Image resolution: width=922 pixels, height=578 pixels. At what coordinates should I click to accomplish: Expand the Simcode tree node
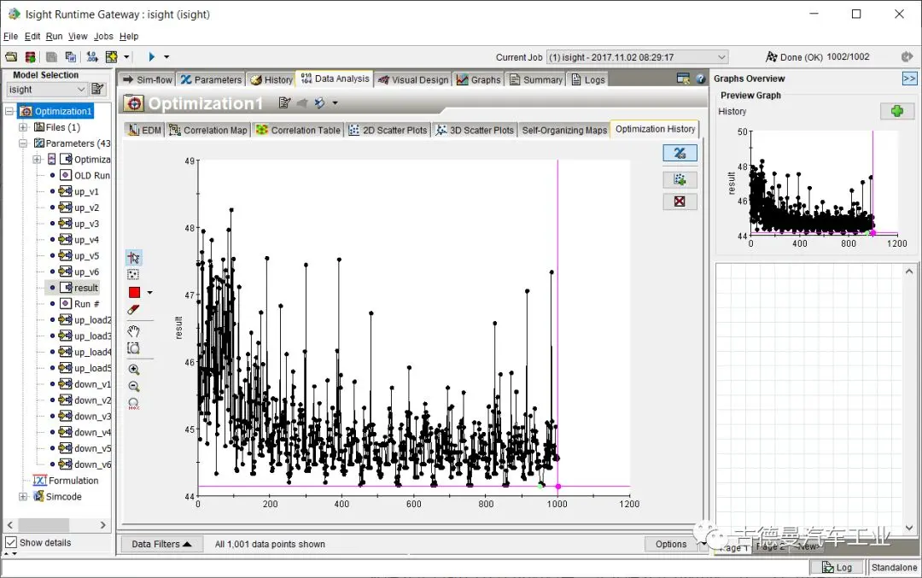[24, 497]
